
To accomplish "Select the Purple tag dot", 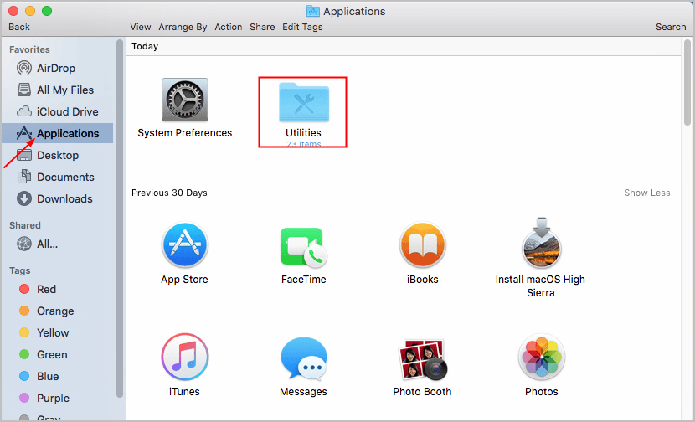I will [x=24, y=398].
